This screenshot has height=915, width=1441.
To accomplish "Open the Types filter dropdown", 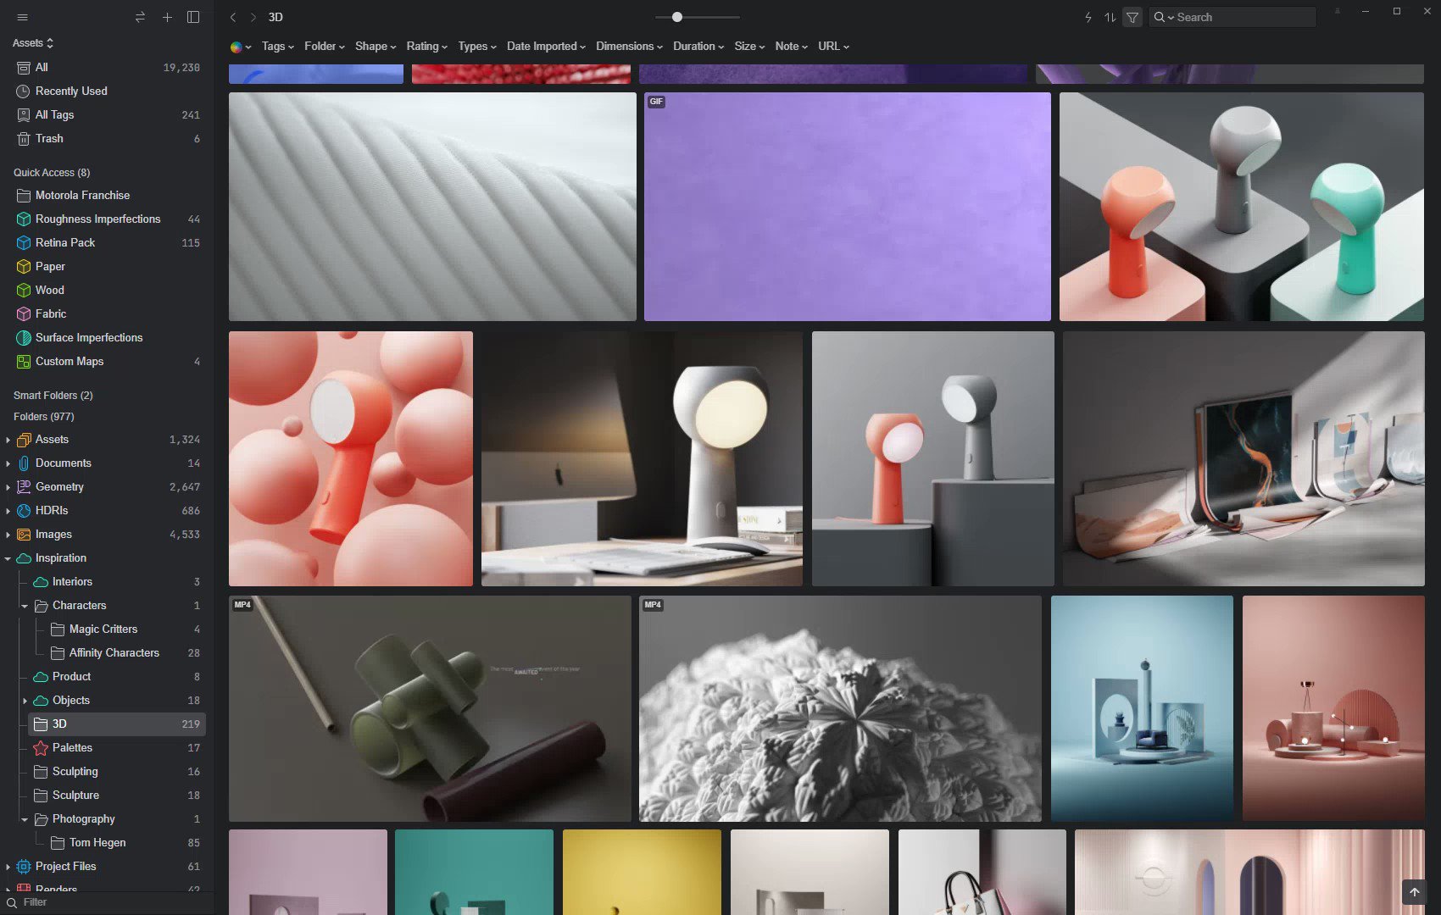I will click(477, 47).
